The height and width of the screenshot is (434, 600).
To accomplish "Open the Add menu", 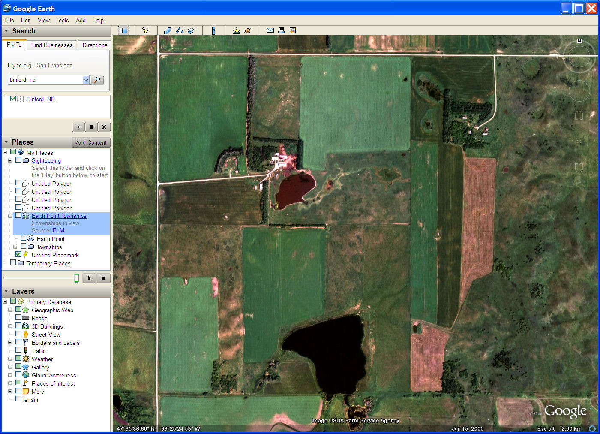I will tap(81, 20).
